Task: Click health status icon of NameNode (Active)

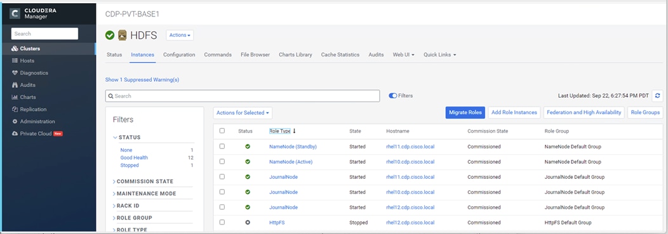Action: pyautogui.click(x=248, y=162)
